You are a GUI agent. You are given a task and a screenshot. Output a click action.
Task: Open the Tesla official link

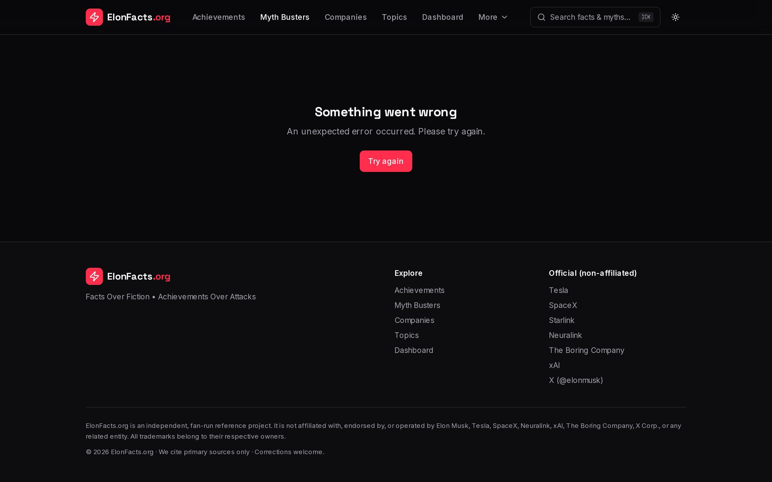tap(558, 291)
